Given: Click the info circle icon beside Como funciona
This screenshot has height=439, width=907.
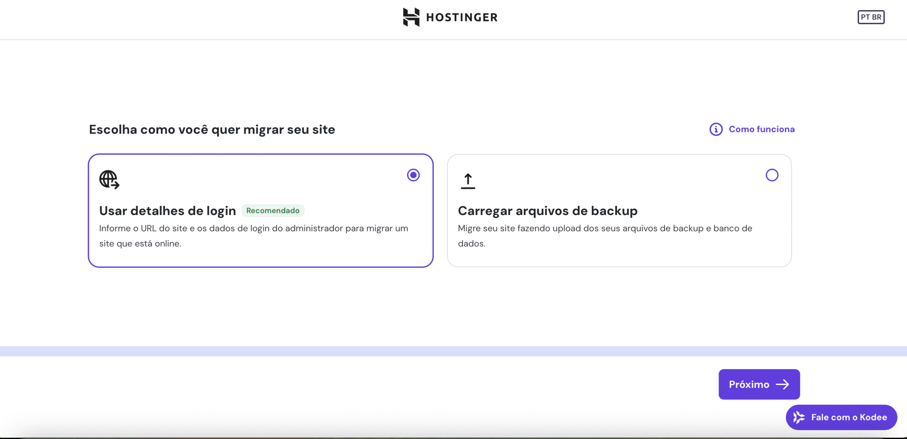Looking at the screenshot, I should point(716,129).
